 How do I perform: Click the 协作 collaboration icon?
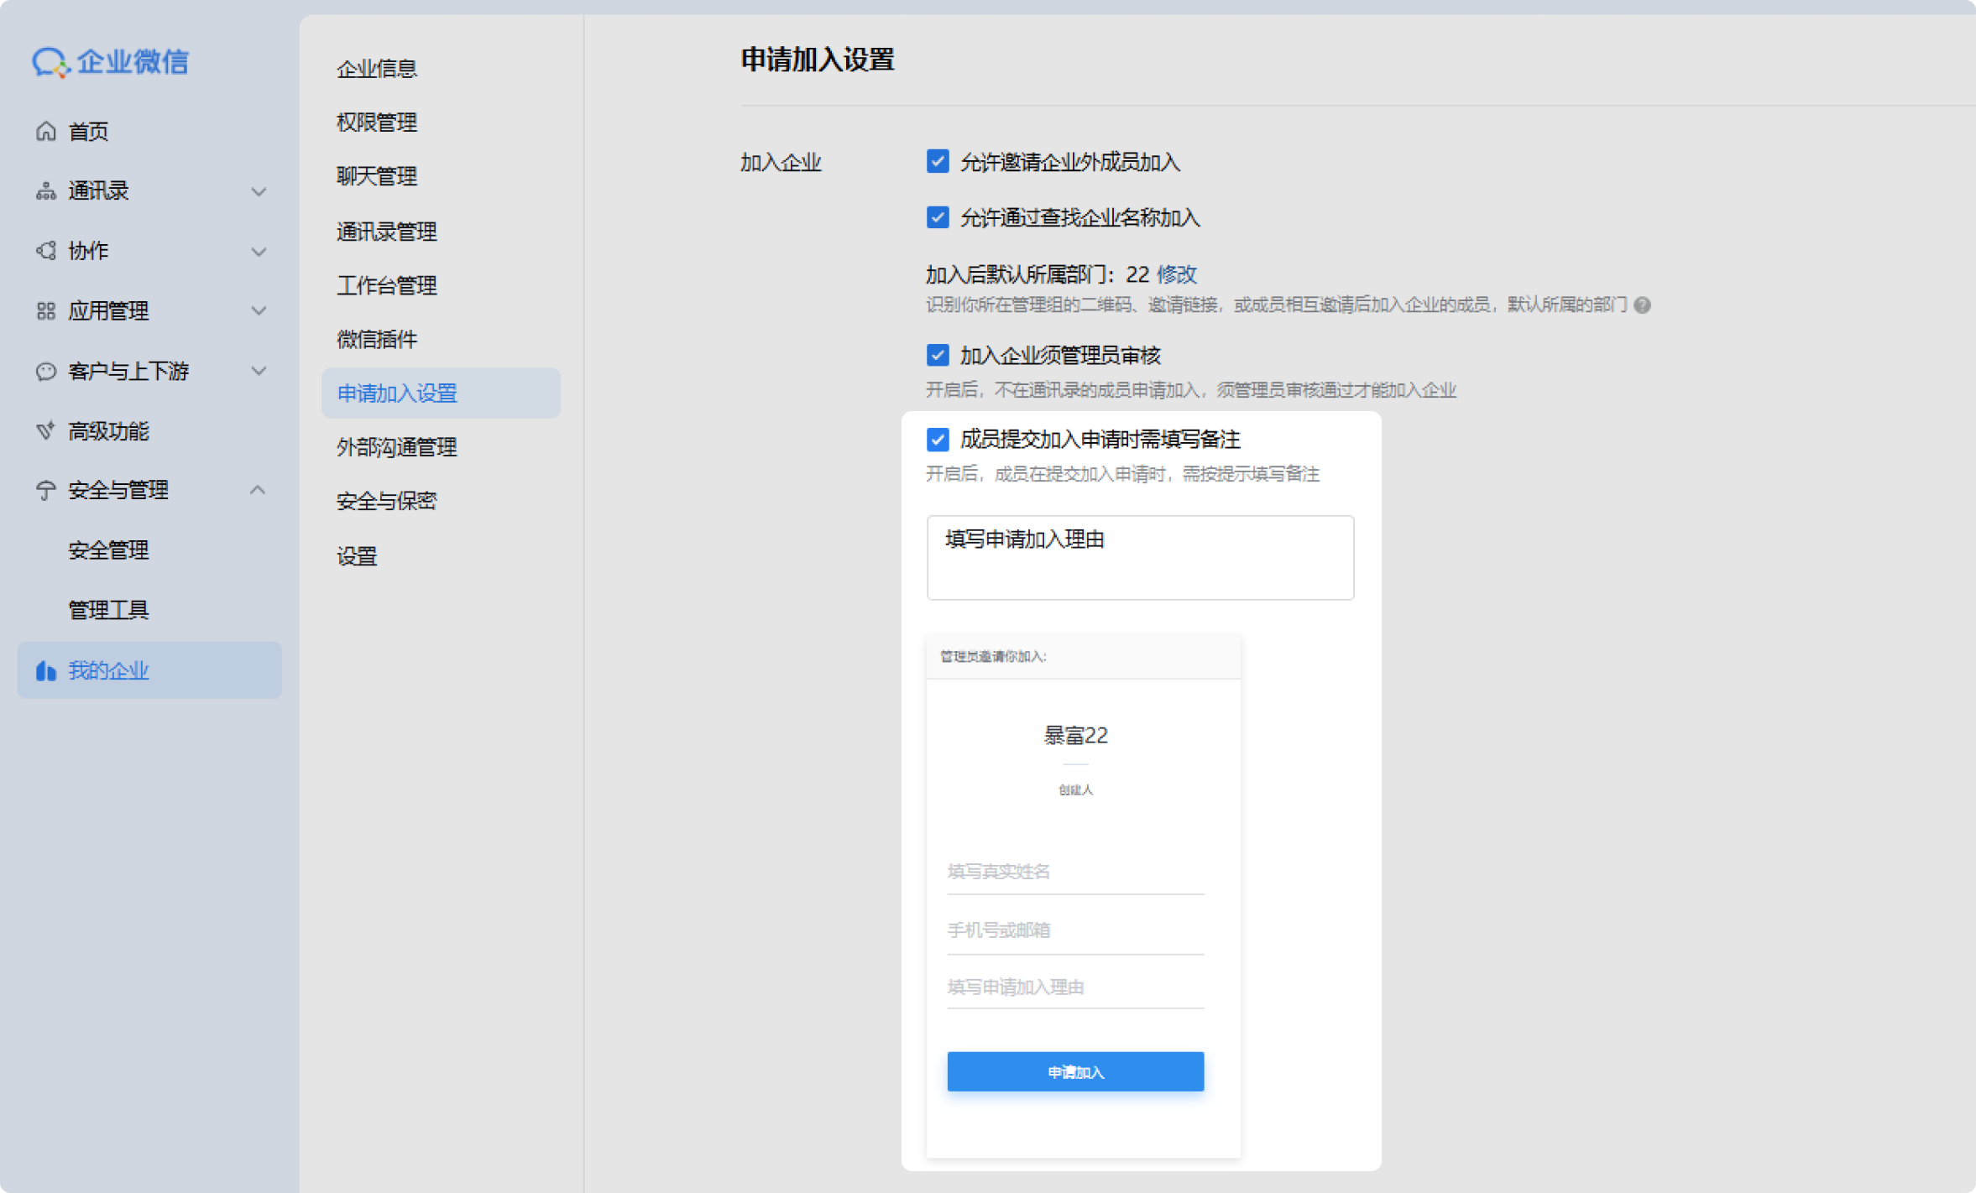tap(46, 251)
